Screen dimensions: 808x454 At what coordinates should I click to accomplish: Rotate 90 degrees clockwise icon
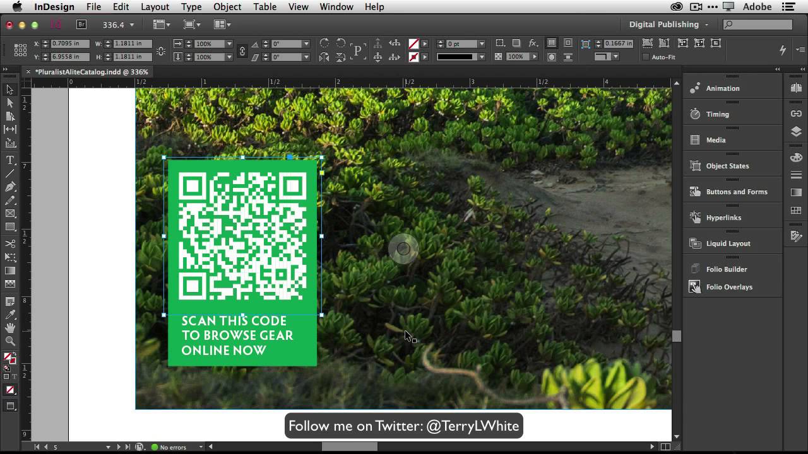coord(324,44)
